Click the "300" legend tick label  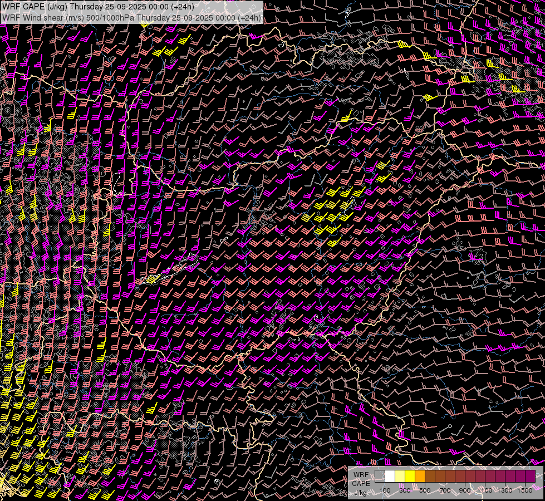[x=405, y=490]
